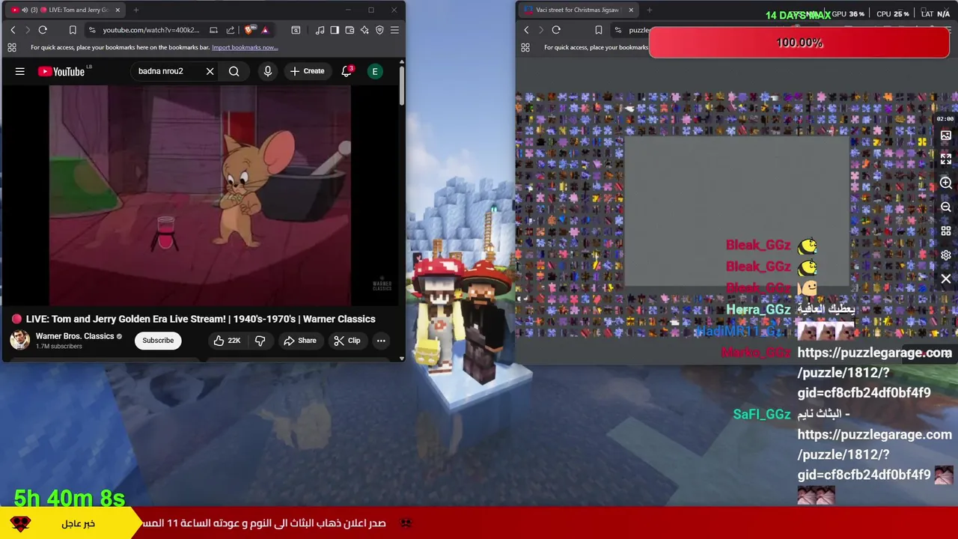Open more actions three-dot menu under video

tap(381, 341)
